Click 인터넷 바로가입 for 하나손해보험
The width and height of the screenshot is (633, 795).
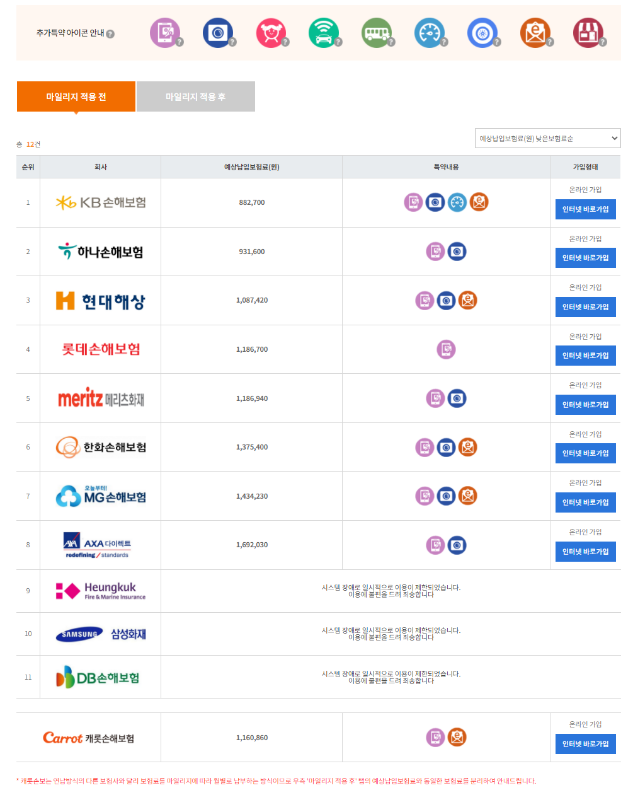[x=586, y=258]
